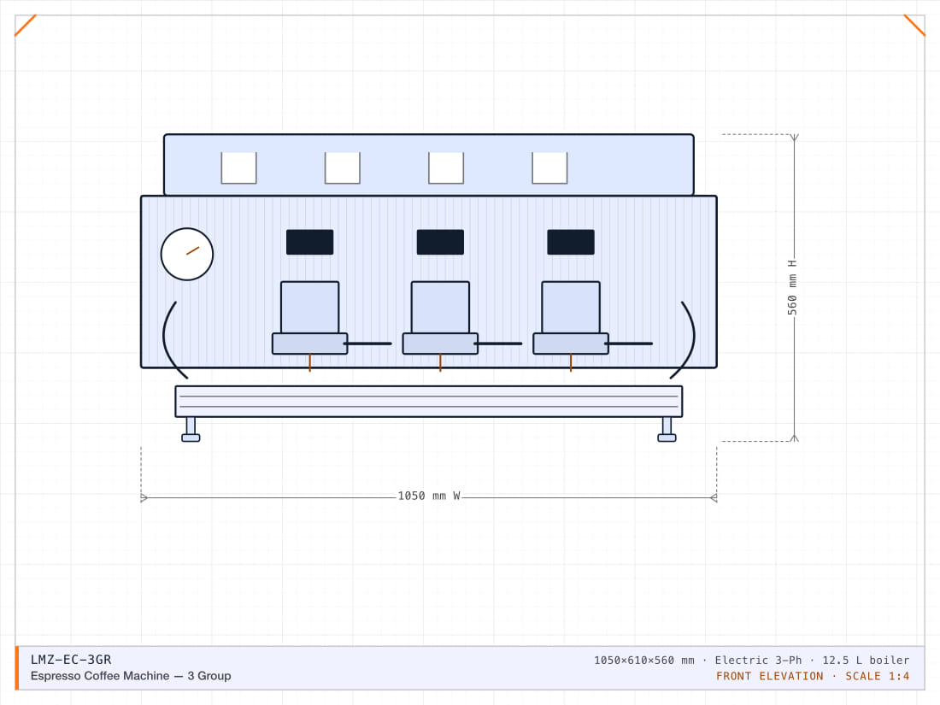
Task: Click the drip tray bar below the groups
Action: pyautogui.click(x=429, y=402)
